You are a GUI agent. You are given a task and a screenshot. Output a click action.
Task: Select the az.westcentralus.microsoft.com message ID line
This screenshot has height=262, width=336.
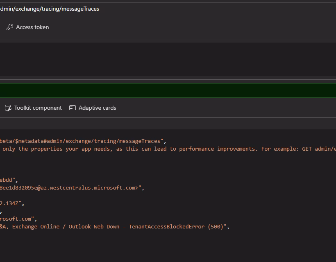point(72,188)
